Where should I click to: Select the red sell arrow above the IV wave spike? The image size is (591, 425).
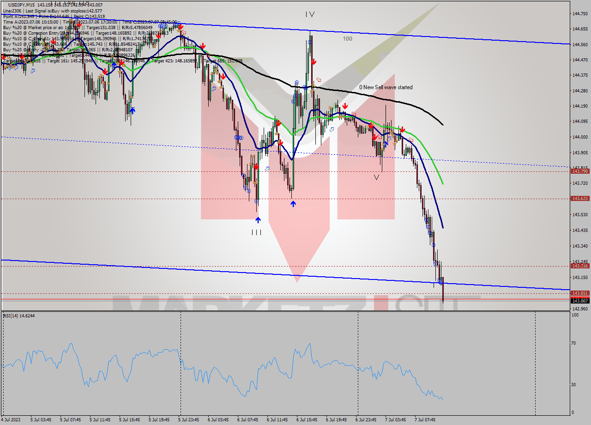tap(314, 61)
